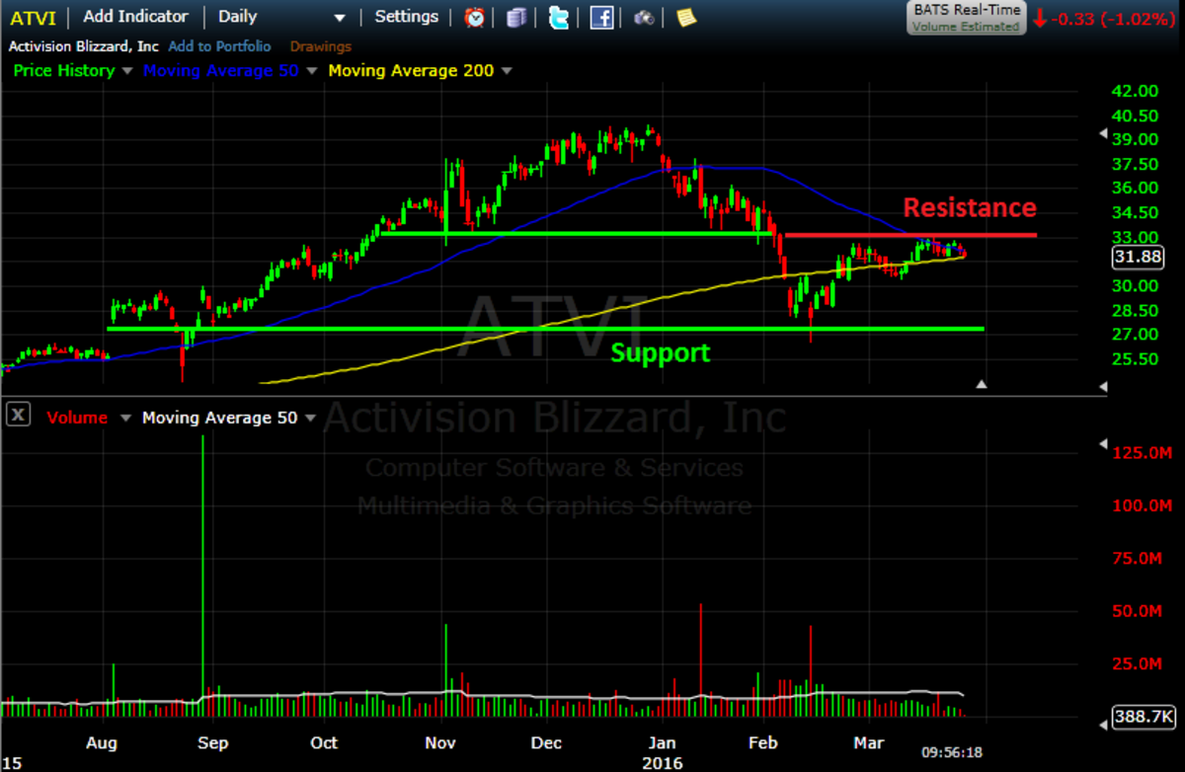The height and width of the screenshot is (772, 1185).
Task: Select the volume pane Moving Average 50 label
Action: [x=220, y=418]
